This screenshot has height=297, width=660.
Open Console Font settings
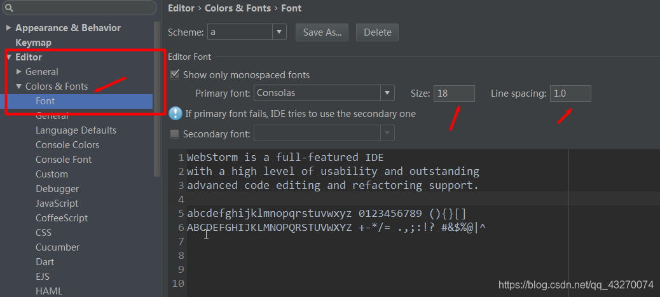point(64,160)
